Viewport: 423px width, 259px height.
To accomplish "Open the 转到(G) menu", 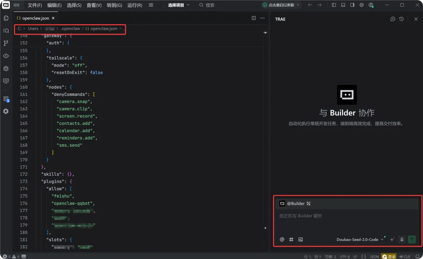I will [x=114, y=5].
